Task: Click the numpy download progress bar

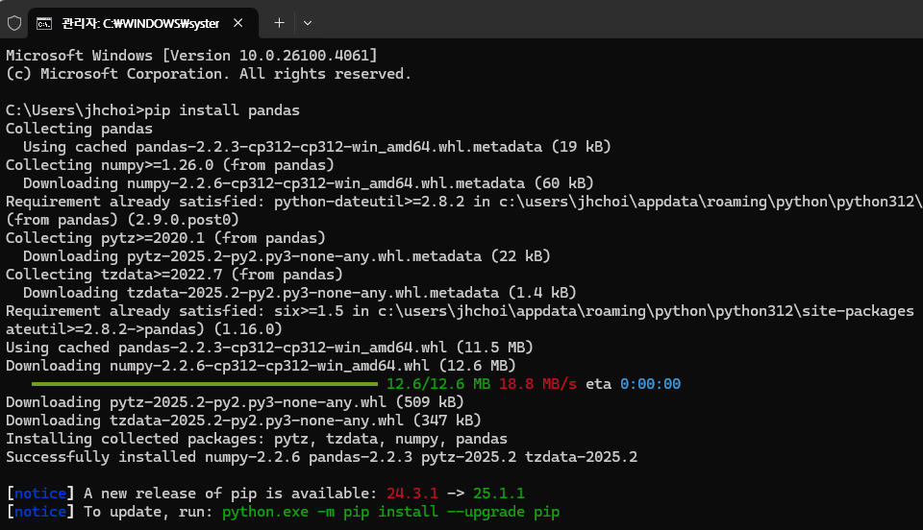Action: coord(204,384)
